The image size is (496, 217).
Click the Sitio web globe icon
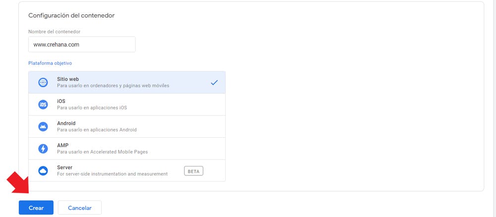pos(43,82)
